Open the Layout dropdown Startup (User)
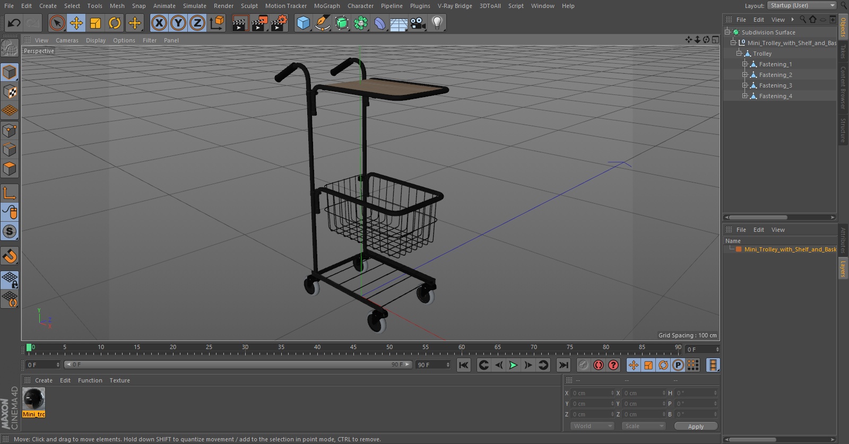The height and width of the screenshot is (444, 849). pyautogui.click(x=802, y=5)
